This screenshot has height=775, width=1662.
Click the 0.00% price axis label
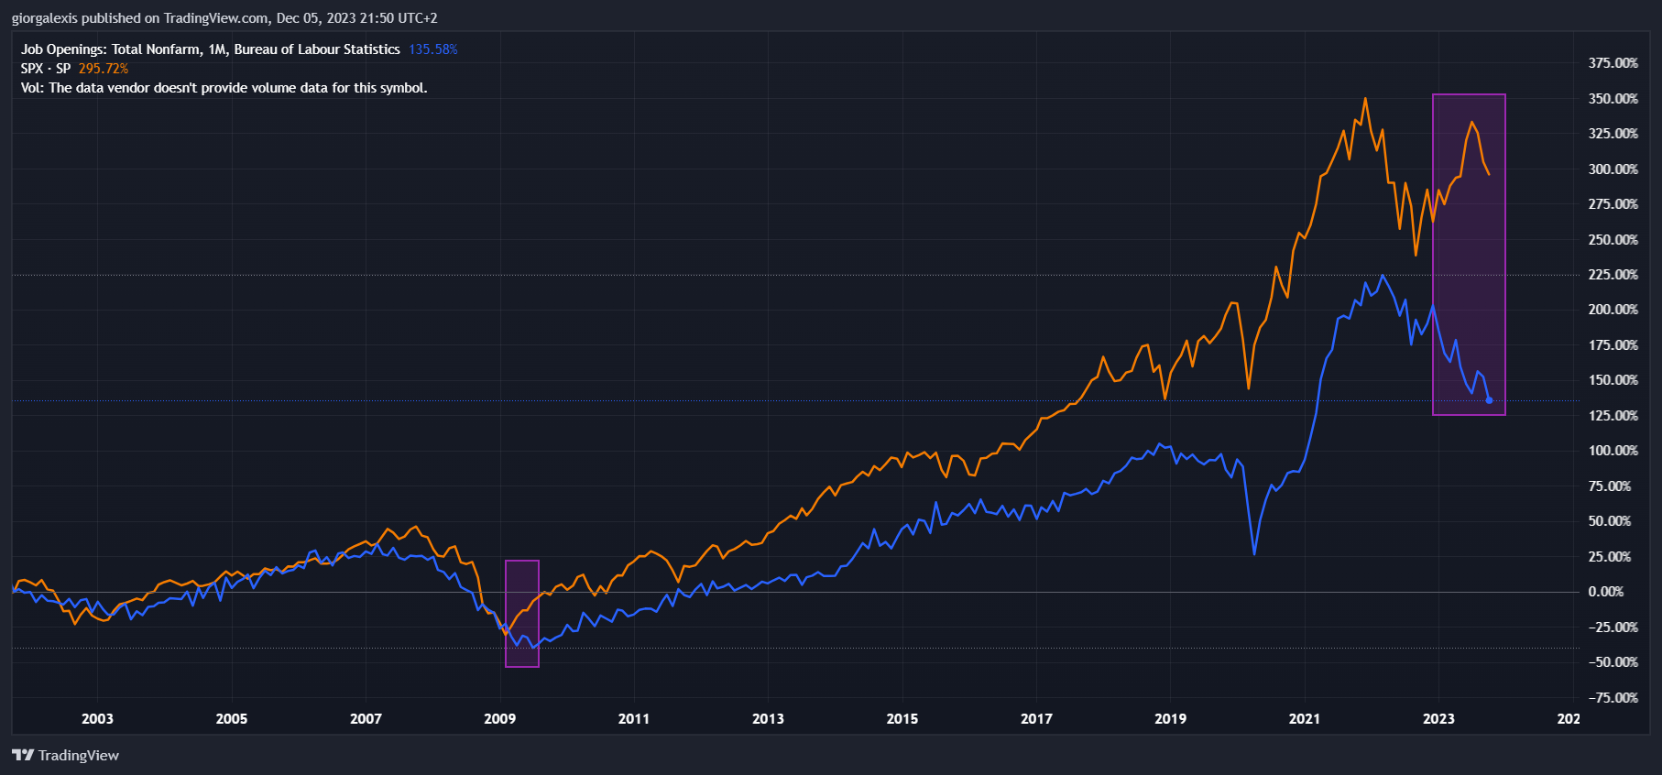[1606, 592]
